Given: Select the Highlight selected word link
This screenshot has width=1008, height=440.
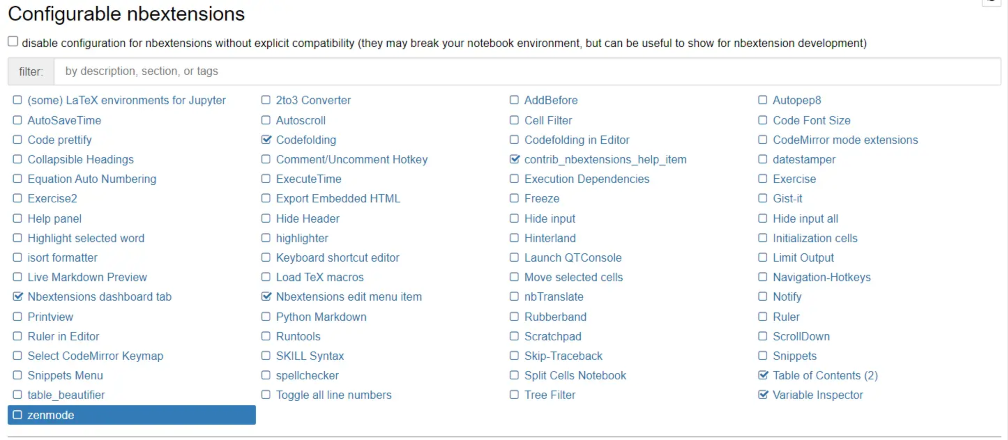Looking at the screenshot, I should (x=86, y=238).
